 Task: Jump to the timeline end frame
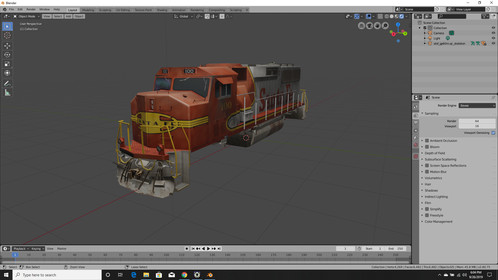(x=219, y=249)
